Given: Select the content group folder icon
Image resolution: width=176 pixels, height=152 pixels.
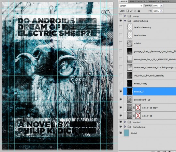Looking at the screenshot, I should point(129,122).
